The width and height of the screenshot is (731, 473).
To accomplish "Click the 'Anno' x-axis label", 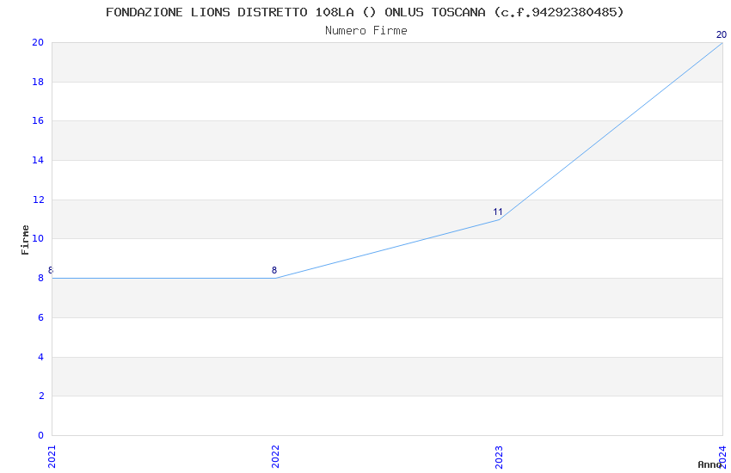I will (x=709, y=464).
